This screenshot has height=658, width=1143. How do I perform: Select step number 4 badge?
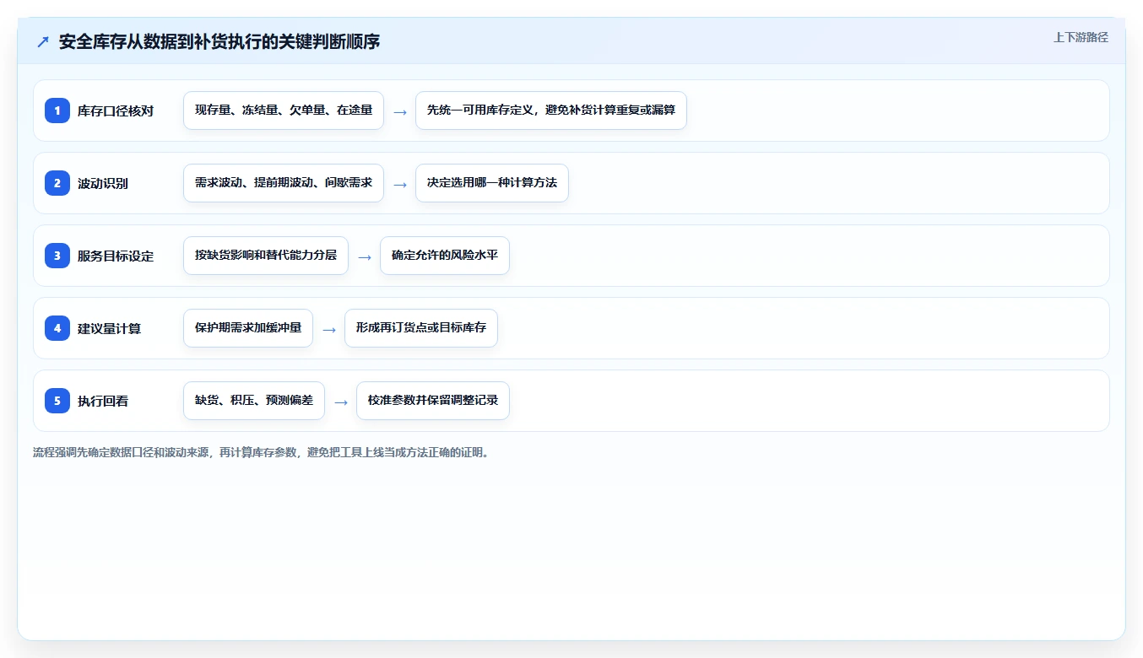[x=57, y=327]
